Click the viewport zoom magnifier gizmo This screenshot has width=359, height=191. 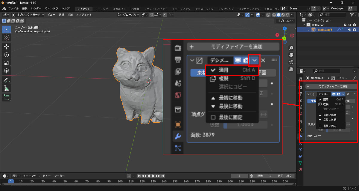click(x=291, y=48)
